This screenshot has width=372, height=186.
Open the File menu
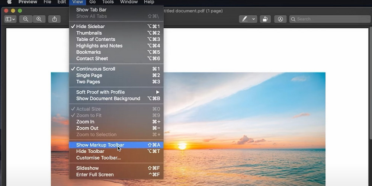tap(47, 2)
